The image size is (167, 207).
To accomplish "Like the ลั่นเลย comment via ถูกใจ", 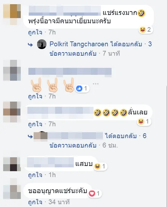I will pos(35,124).
